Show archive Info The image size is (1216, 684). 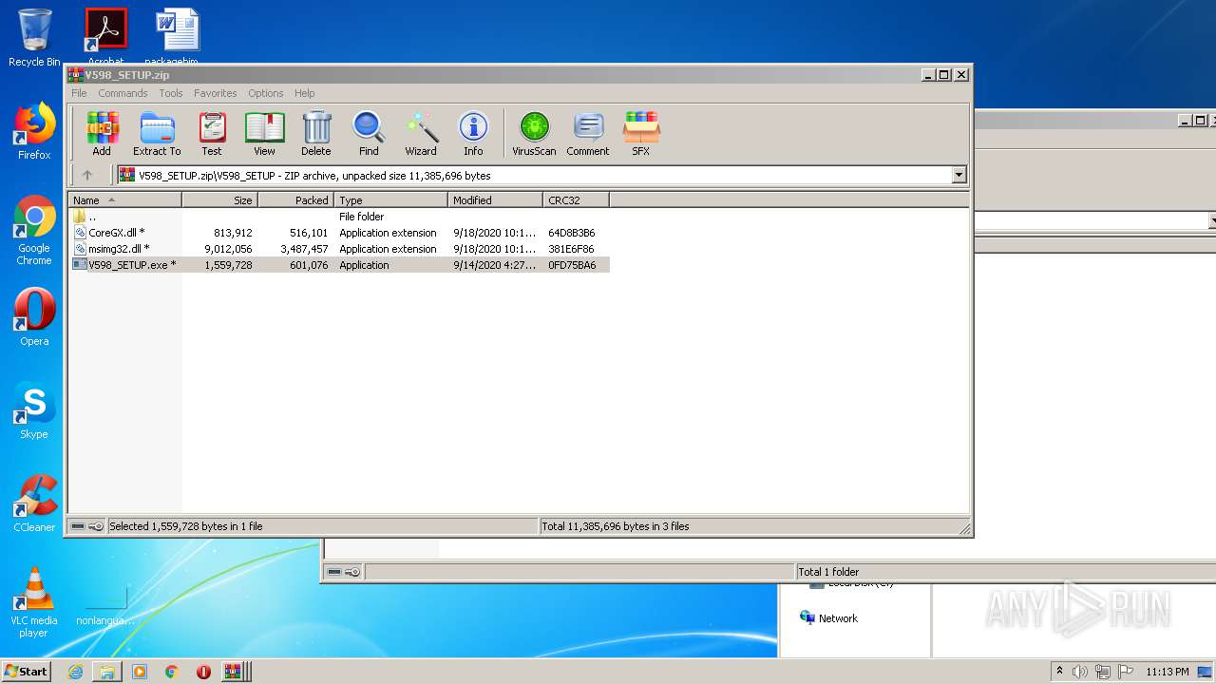tap(473, 133)
